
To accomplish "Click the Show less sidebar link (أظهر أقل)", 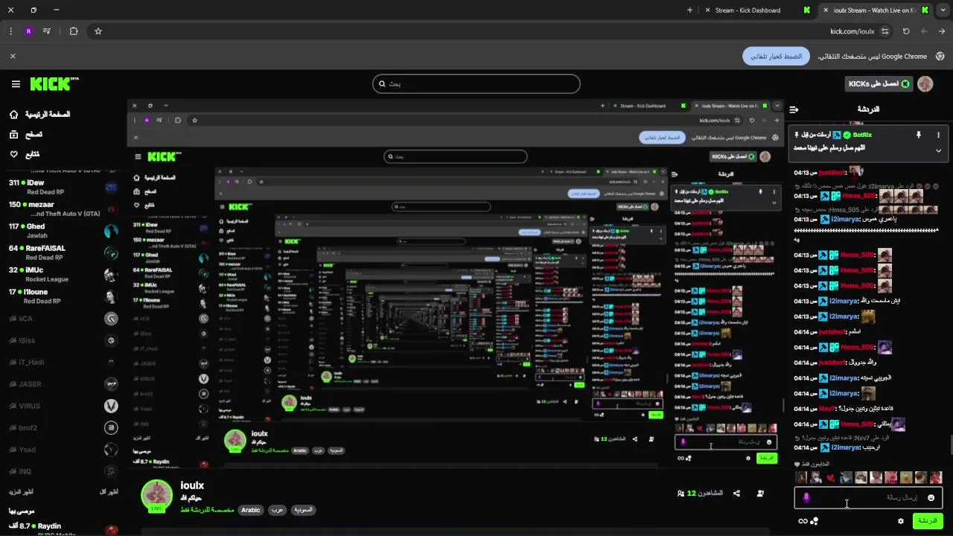I will (109, 492).
